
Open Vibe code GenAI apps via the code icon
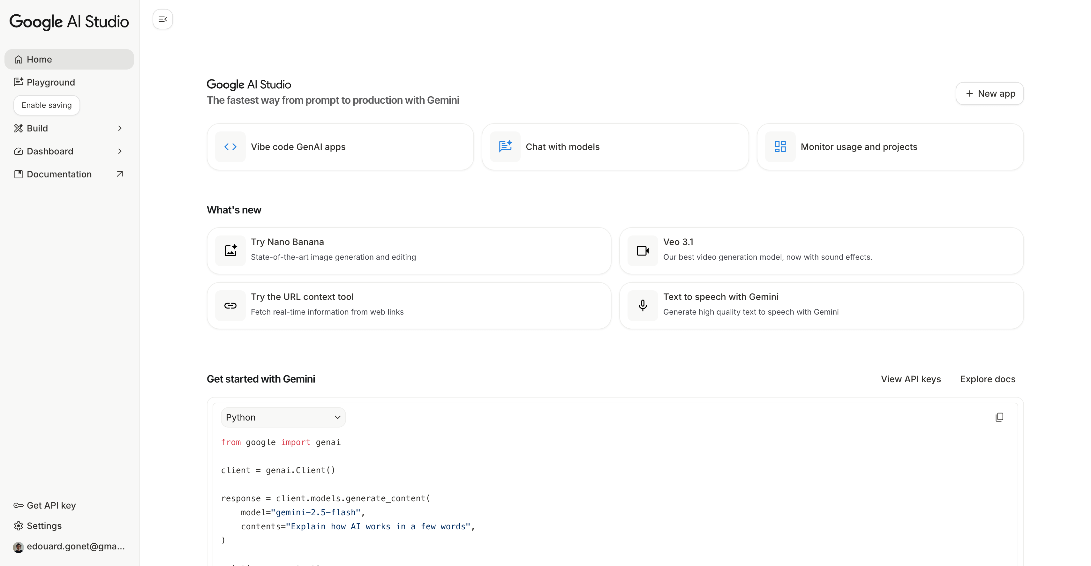(230, 146)
